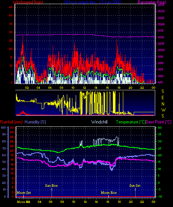
Task: Click the Windspeed (kph) axis title
Action: (x=28, y=2)
